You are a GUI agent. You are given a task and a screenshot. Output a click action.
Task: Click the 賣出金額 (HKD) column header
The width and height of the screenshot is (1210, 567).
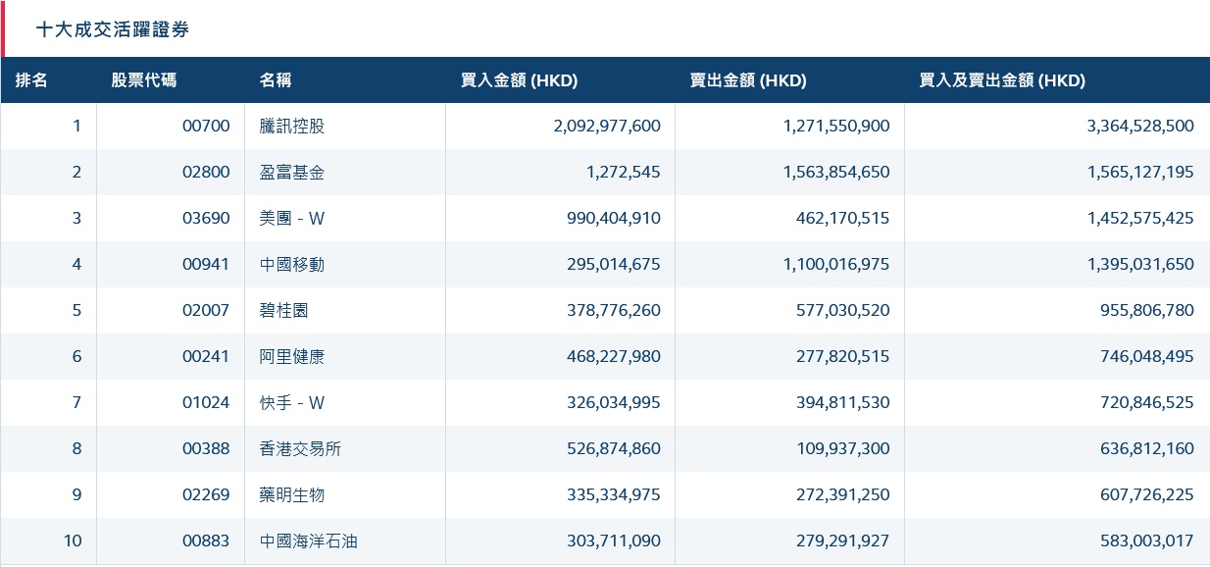[x=748, y=80]
